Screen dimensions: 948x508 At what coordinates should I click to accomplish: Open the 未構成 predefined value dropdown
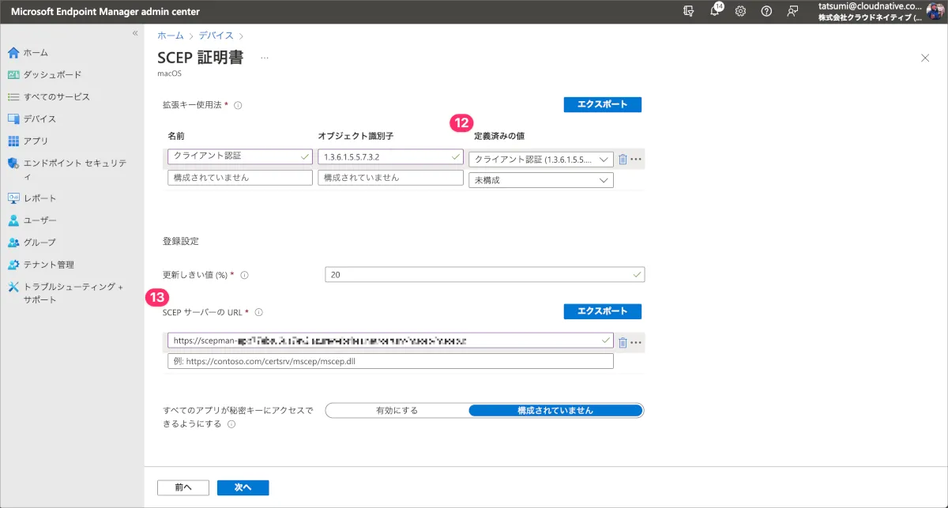click(x=540, y=180)
